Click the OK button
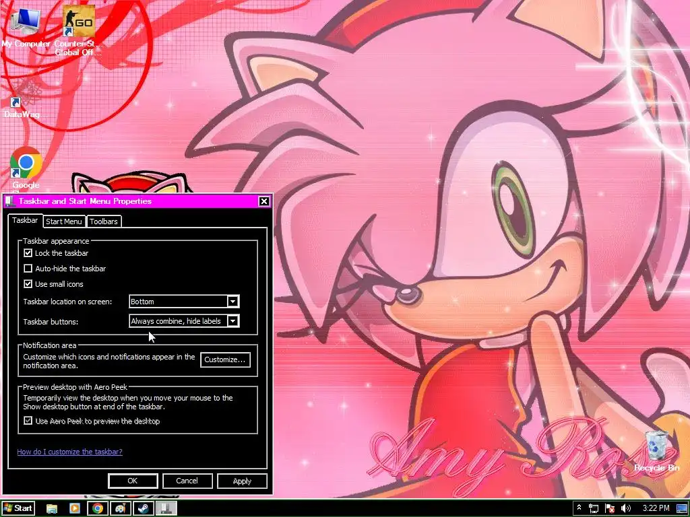The image size is (690, 517). click(x=133, y=481)
